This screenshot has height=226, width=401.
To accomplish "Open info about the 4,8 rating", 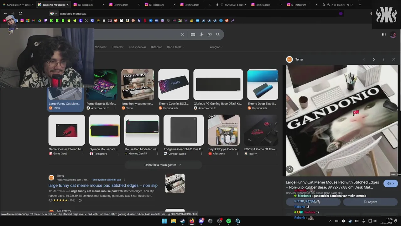I will click(80, 200).
